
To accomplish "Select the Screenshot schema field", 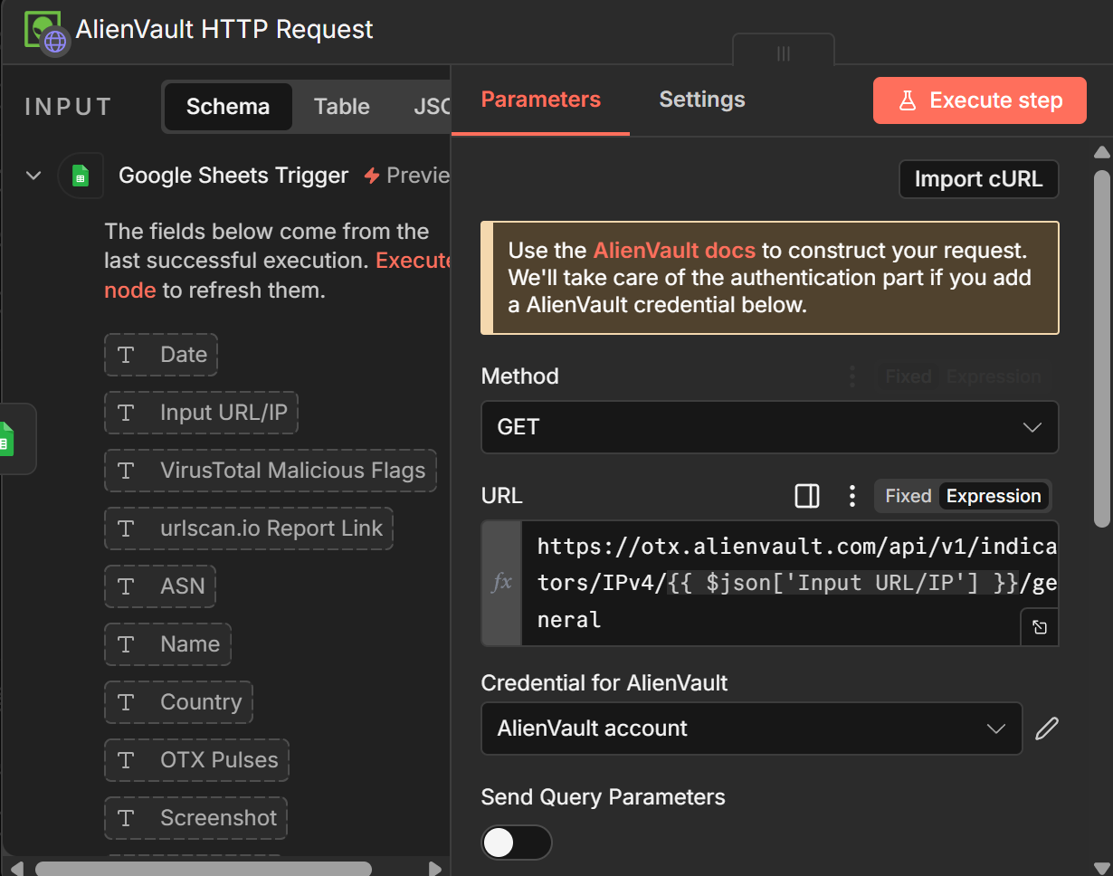I will click(195, 818).
